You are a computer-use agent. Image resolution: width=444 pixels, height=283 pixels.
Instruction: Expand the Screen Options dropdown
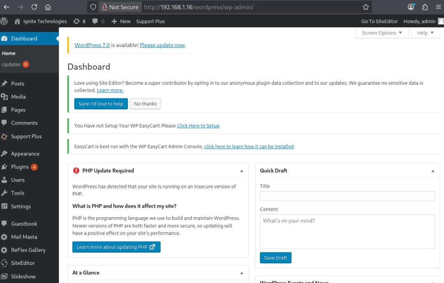382,33
